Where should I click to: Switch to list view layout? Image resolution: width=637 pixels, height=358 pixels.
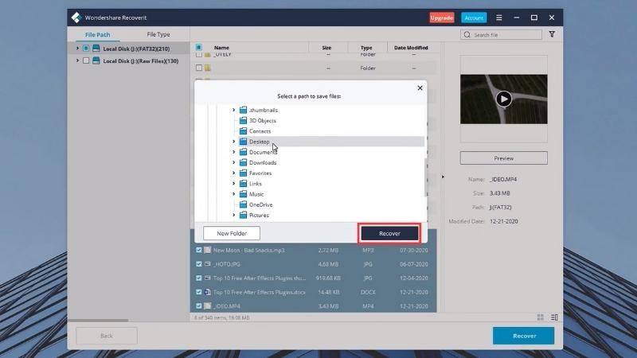coord(555,317)
